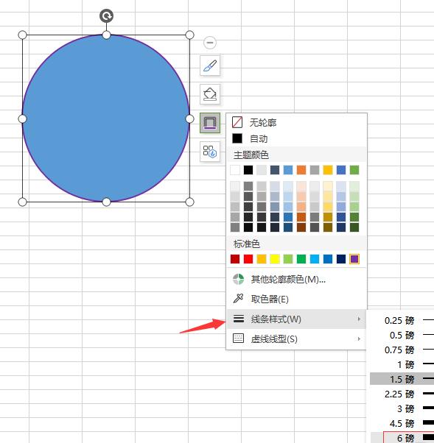Choose the 3 磅 line weight
The height and width of the screenshot is (443, 434).
[402, 408]
